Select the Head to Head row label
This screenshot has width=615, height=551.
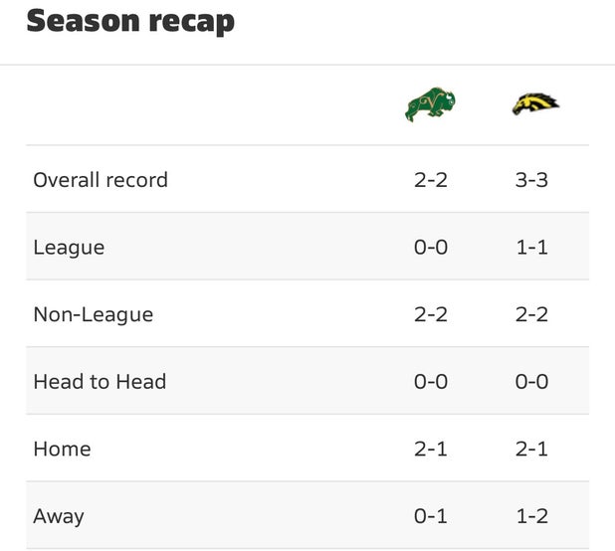coord(100,382)
